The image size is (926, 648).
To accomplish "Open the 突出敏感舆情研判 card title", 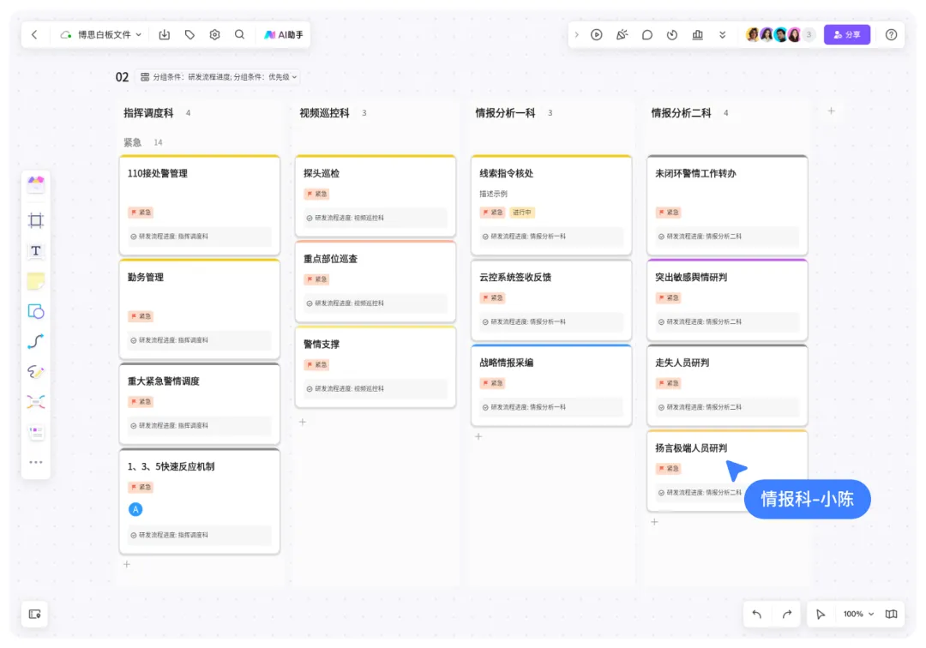I will (691, 278).
